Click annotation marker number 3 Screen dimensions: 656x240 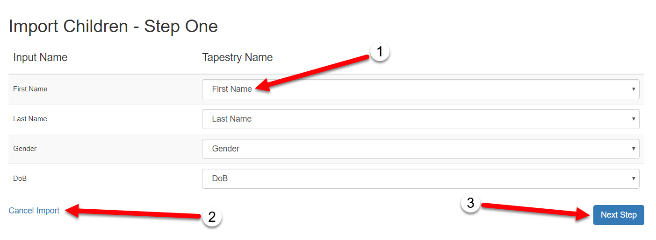[470, 203]
